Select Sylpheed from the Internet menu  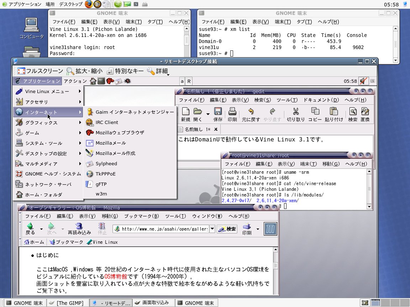[106, 163]
